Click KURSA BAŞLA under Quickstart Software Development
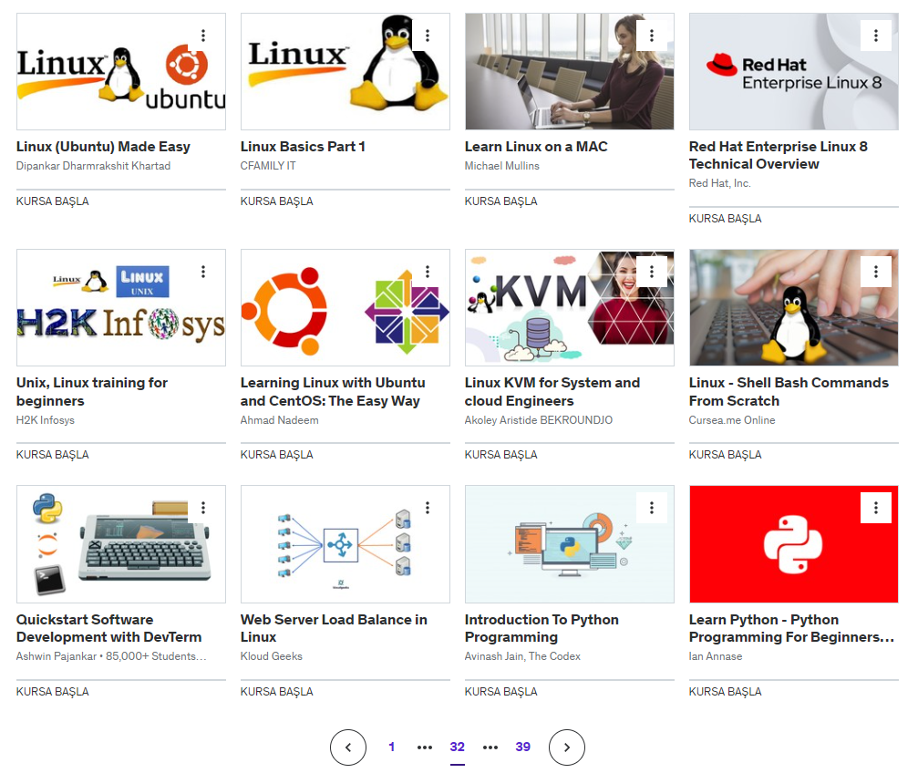 coord(53,692)
